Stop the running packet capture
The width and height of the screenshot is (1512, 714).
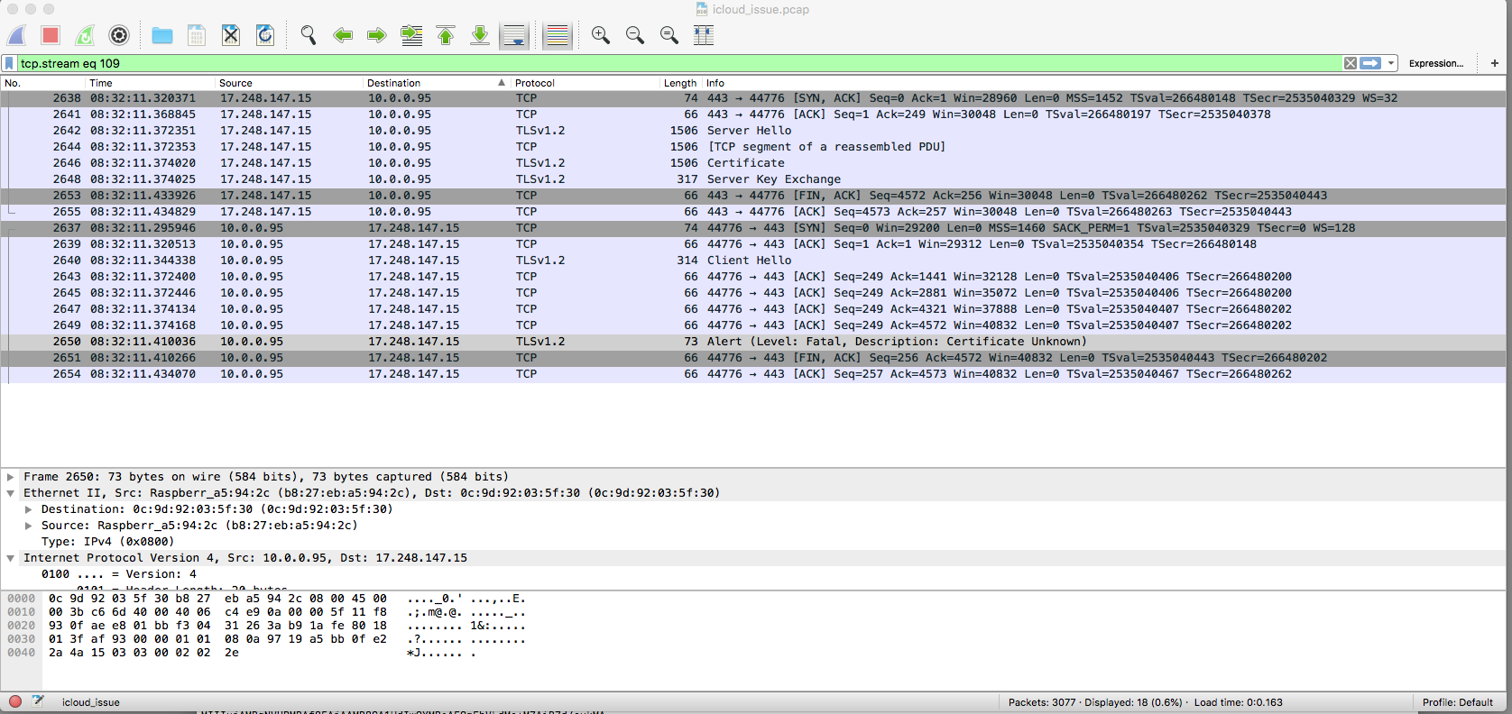click(51, 35)
